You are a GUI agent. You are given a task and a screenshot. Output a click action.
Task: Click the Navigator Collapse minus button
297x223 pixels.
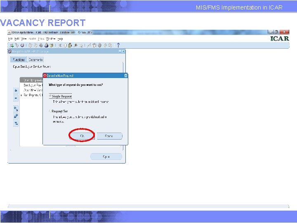point(16,98)
